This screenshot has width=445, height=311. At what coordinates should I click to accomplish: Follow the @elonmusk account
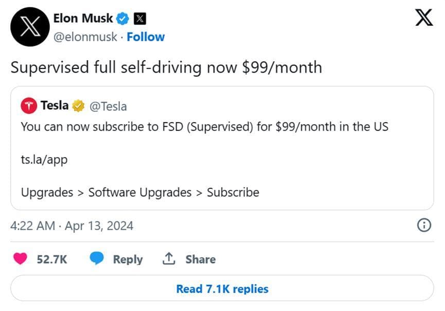(146, 37)
